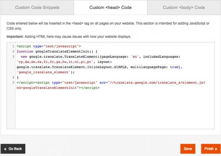Click line number 5 in the gutter

tap(13, 83)
